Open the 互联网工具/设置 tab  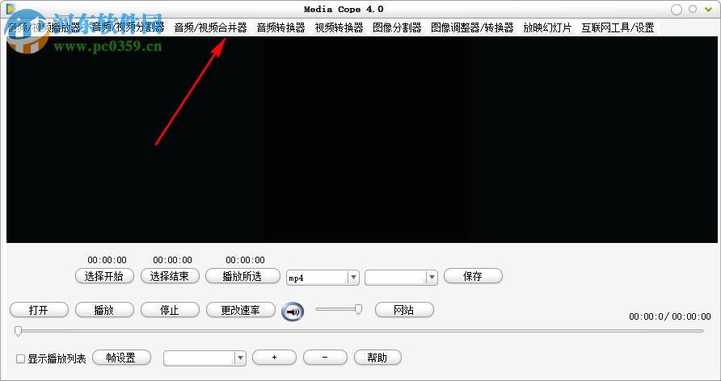pyautogui.click(x=618, y=27)
